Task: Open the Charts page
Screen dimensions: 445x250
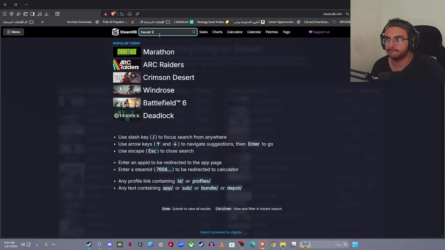Action: click(217, 32)
